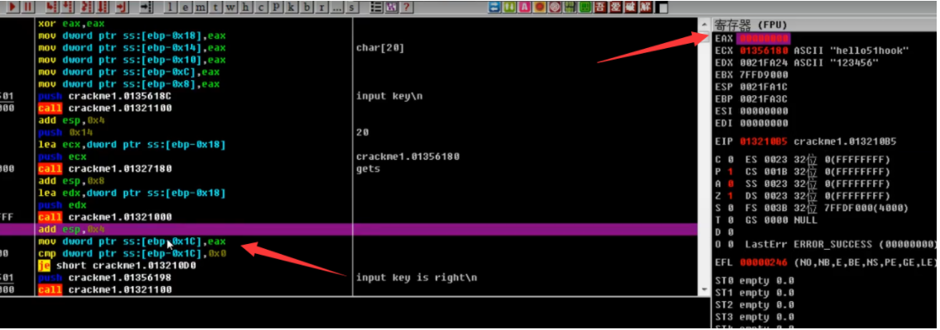Image resolution: width=940 pixels, height=330 pixels.
Task: Click the Step into toolbar icon
Action: [x=52, y=7]
